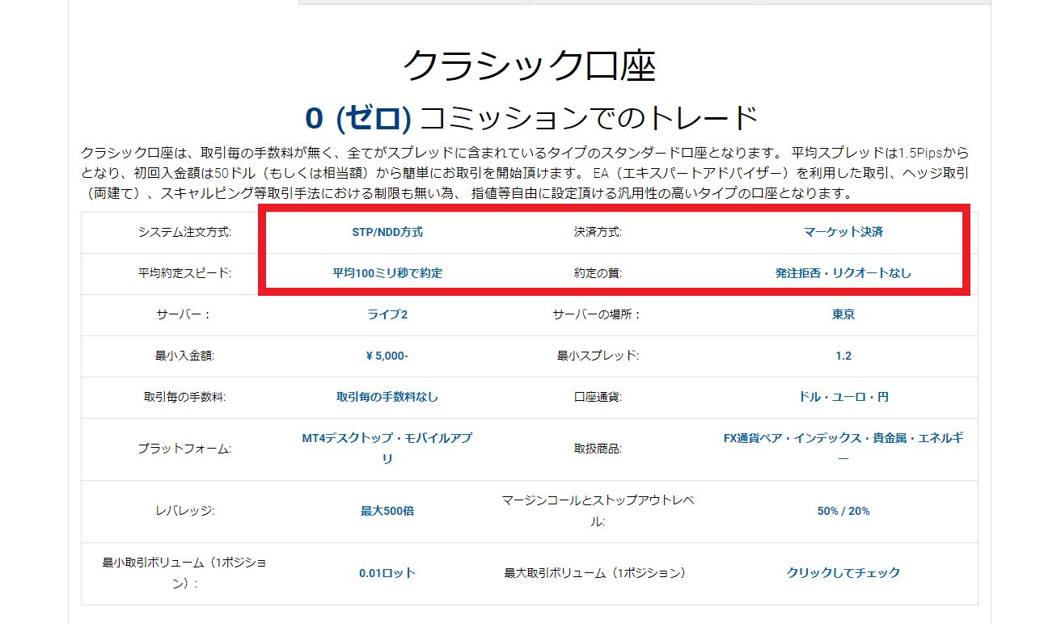Screen dimensions: 1061x624
Task: Click the サーバー： label
Action: tap(184, 314)
